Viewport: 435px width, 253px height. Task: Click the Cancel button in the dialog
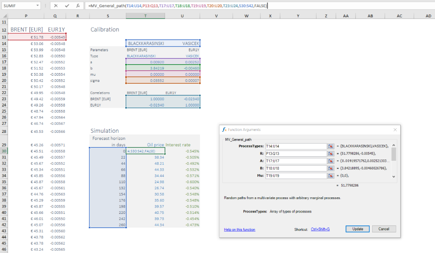coord(384,229)
